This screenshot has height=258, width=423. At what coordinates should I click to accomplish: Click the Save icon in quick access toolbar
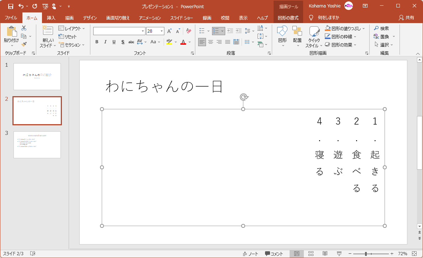pyautogui.click(x=10, y=6)
